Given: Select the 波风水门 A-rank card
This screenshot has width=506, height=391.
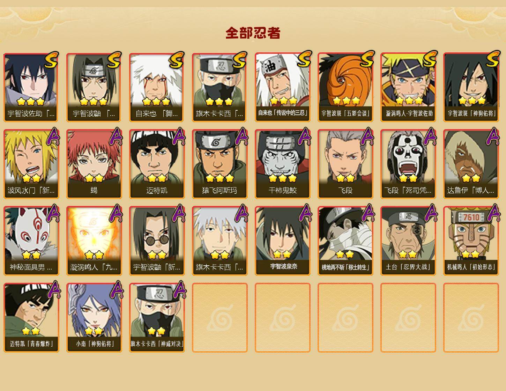Looking at the screenshot, I should coord(31,164).
